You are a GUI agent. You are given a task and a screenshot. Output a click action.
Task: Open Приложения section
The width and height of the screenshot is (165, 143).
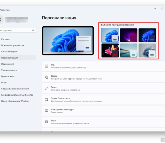(18, 64)
